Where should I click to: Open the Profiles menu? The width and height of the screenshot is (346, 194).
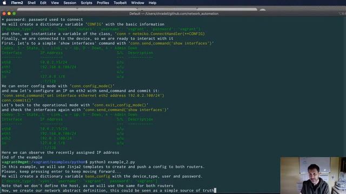(x=103, y=3)
